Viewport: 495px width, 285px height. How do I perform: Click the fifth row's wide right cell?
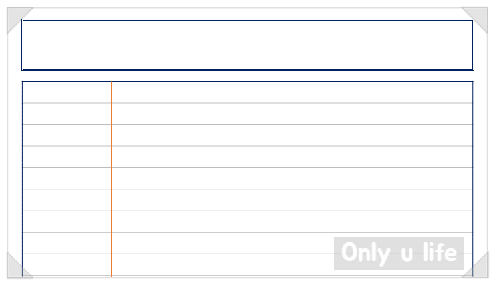292,179
